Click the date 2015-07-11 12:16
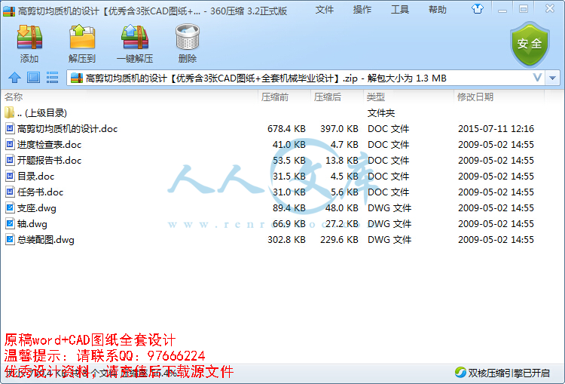The width and height of the screenshot is (565, 384). click(x=496, y=128)
